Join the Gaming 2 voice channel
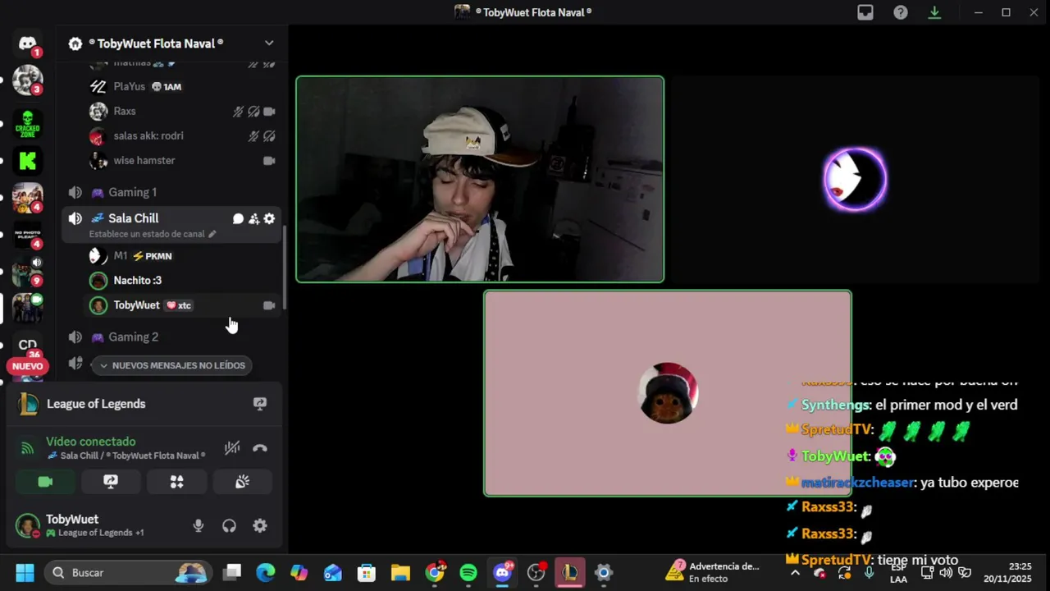 tap(171, 337)
